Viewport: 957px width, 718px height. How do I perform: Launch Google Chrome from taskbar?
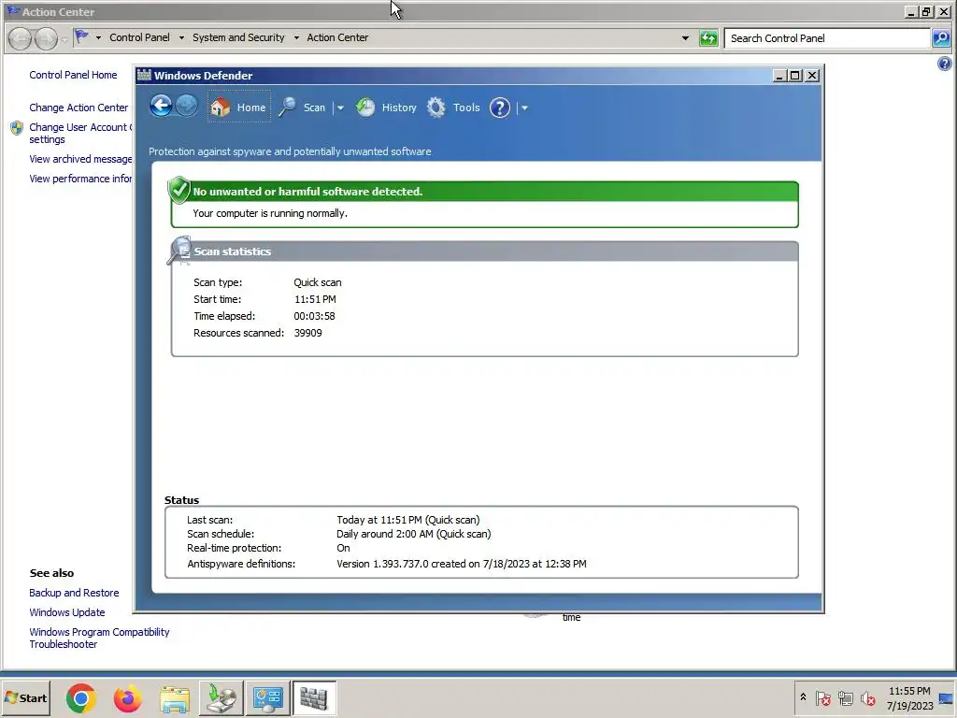81,697
